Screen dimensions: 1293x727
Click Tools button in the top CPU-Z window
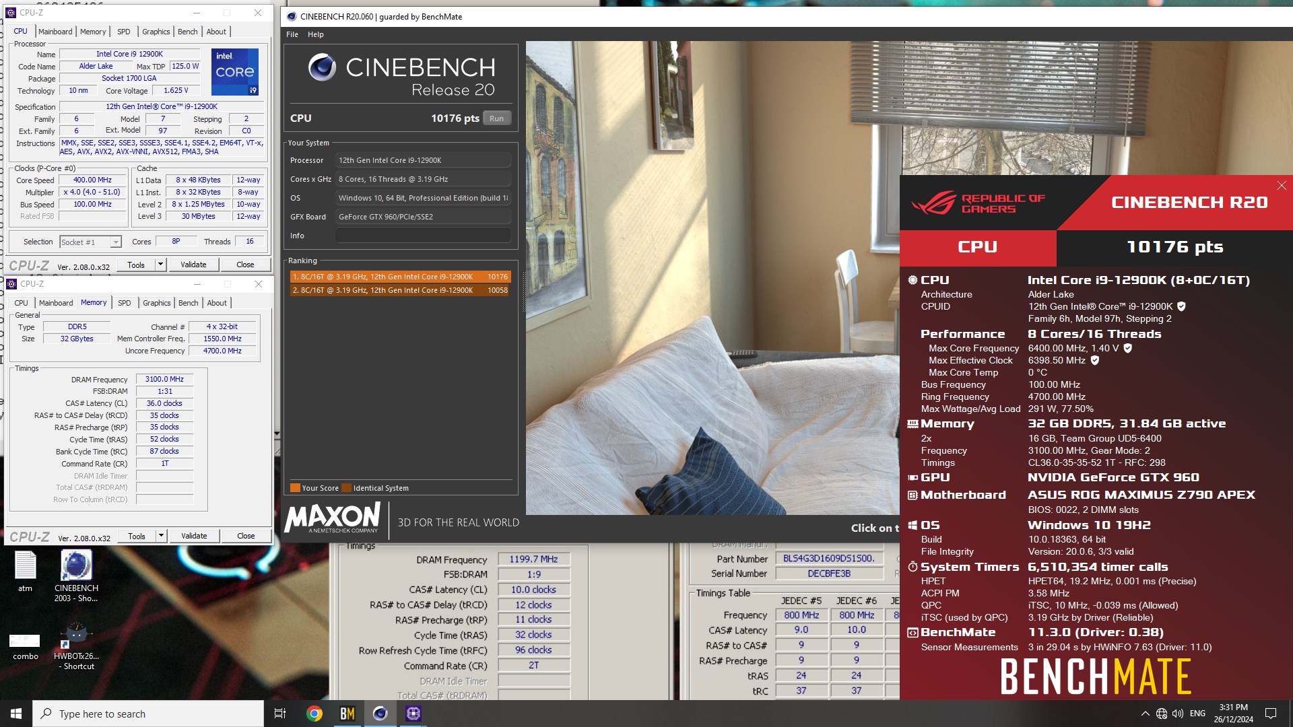click(136, 265)
